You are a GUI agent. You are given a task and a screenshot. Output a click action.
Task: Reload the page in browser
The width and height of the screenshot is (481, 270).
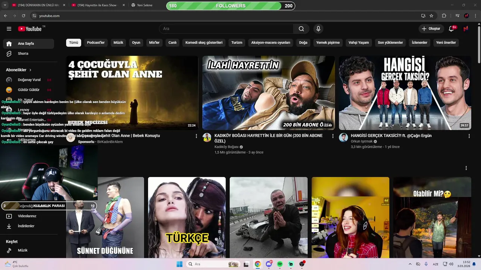23,16
